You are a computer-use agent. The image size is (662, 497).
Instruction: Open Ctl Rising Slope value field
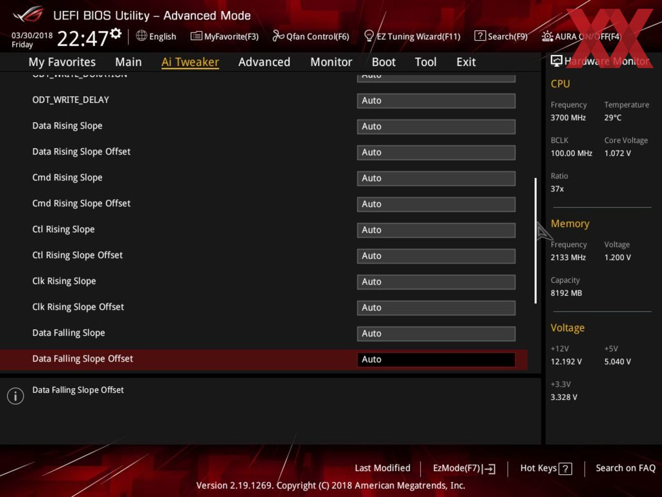coord(436,229)
